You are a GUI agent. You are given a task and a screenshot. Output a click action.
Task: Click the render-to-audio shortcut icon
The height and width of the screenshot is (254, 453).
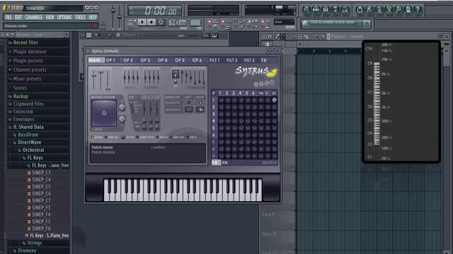(379, 9)
